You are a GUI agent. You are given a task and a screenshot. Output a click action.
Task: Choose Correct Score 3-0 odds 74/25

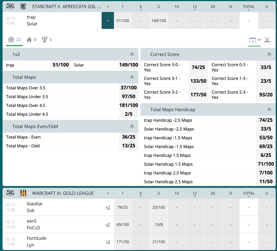click(198, 67)
